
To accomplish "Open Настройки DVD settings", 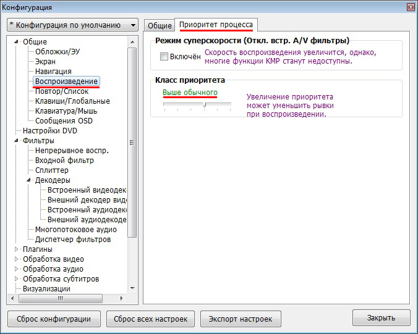I will 50,131.
